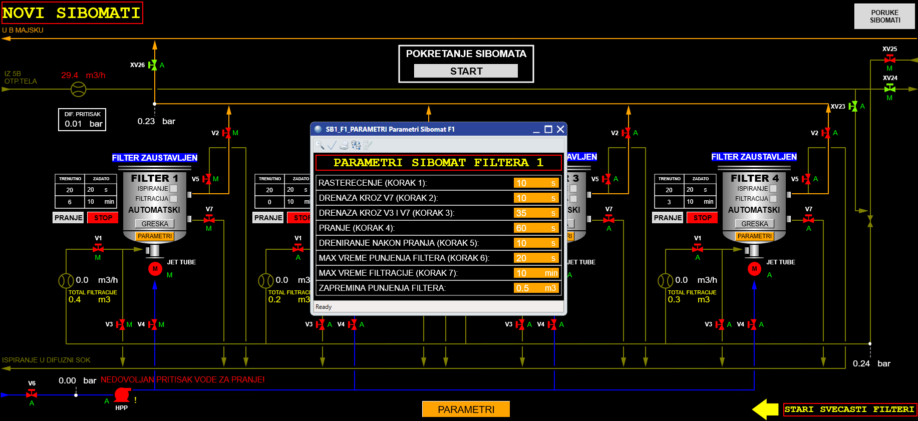Click NEDOVOLJAN PRITISAK VODE ZA PRANJE alarm text
The height and width of the screenshot is (421, 918).
tap(182, 380)
